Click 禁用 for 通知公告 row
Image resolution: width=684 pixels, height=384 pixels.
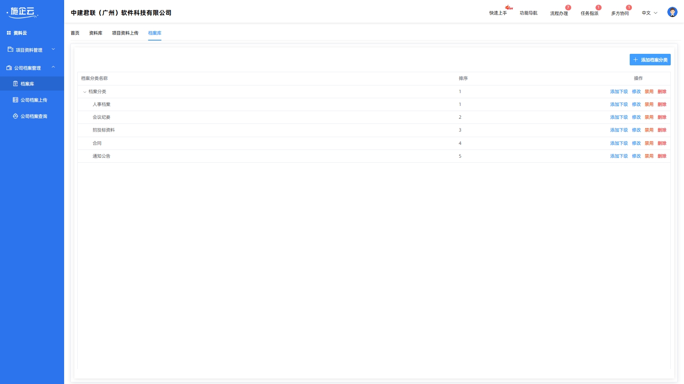coord(649,156)
